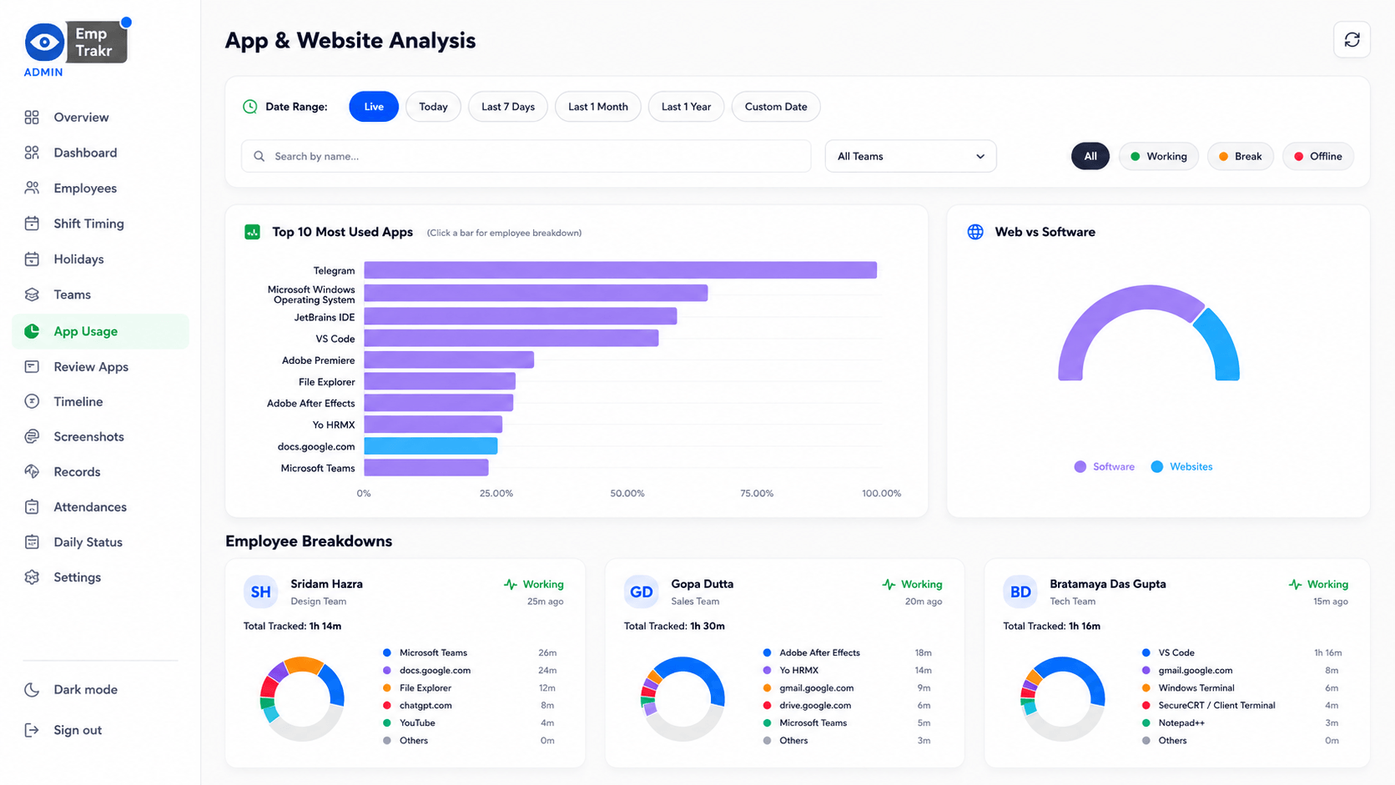This screenshot has width=1395, height=785.
Task: Click the Search by name field
Action: [x=526, y=156]
